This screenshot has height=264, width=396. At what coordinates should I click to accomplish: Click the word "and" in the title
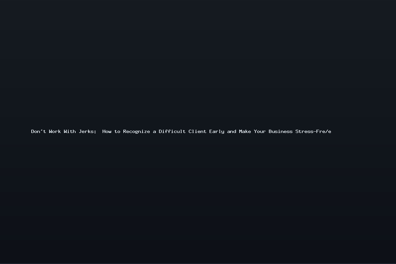click(x=232, y=131)
